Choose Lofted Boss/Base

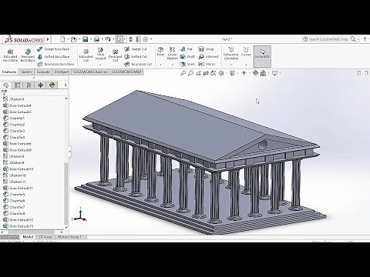point(53,56)
